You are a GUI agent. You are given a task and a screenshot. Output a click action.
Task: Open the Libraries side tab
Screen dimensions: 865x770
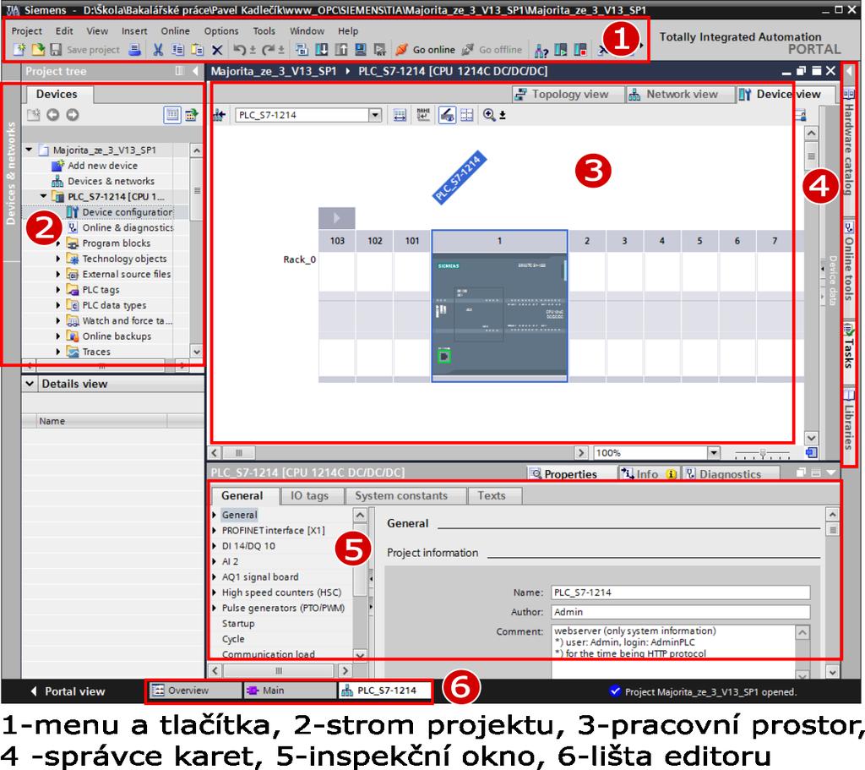pyautogui.click(x=849, y=419)
